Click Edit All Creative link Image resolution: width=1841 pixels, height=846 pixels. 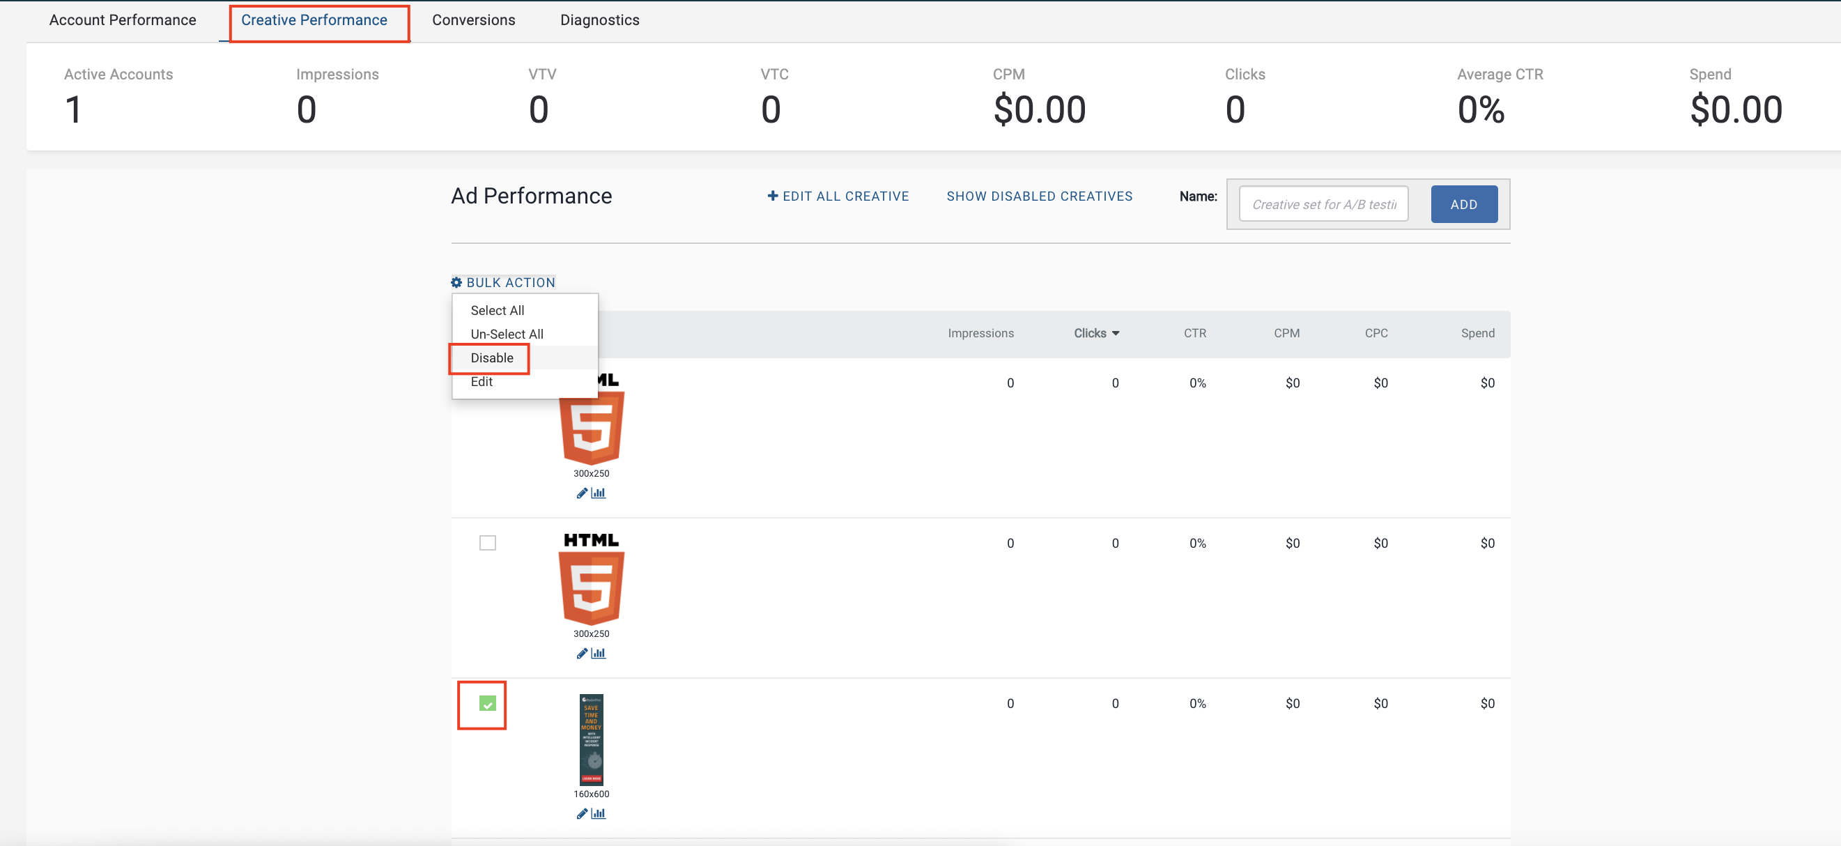click(838, 196)
